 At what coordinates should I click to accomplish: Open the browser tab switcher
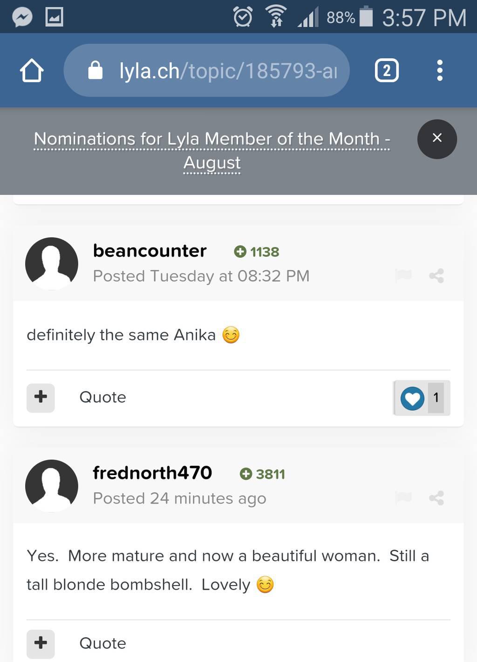pyautogui.click(x=387, y=71)
